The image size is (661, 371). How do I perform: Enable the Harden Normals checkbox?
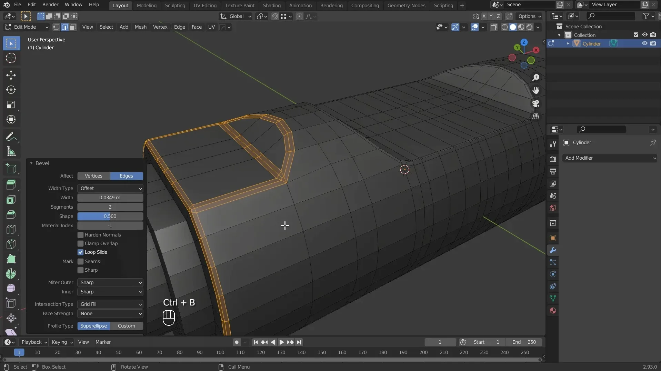[x=81, y=235]
